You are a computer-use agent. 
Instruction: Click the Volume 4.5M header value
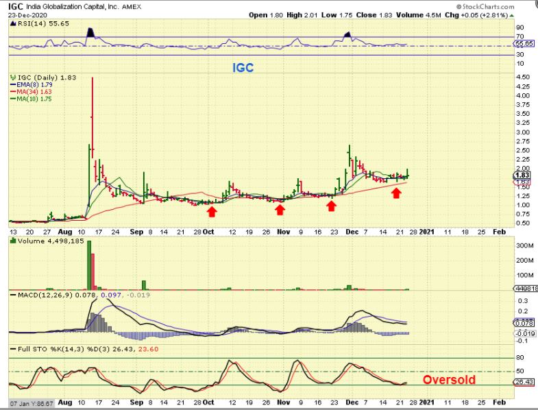point(419,15)
